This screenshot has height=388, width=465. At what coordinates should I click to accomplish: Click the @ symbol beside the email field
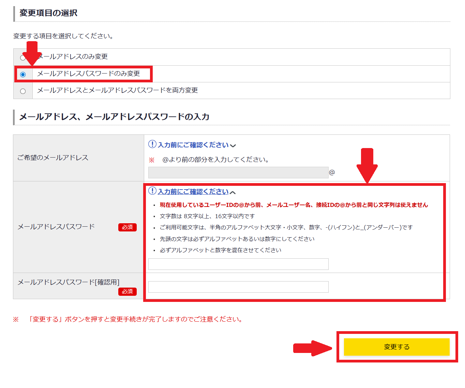click(332, 173)
